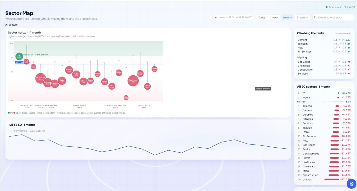
Task: Open Auto in Climbing the ranks
Action: coord(324,48)
